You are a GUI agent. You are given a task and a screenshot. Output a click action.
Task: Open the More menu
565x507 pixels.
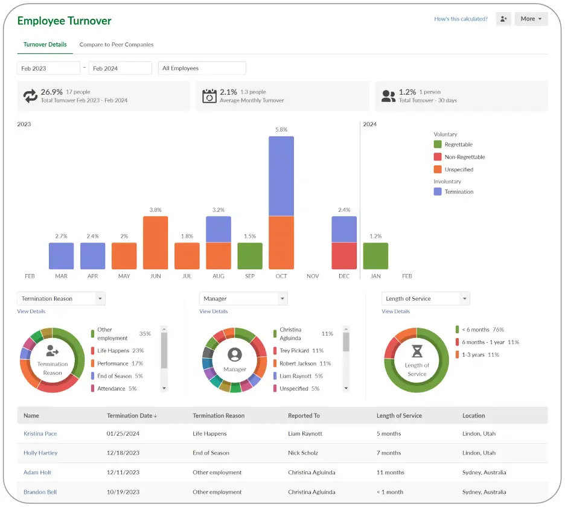pos(530,19)
